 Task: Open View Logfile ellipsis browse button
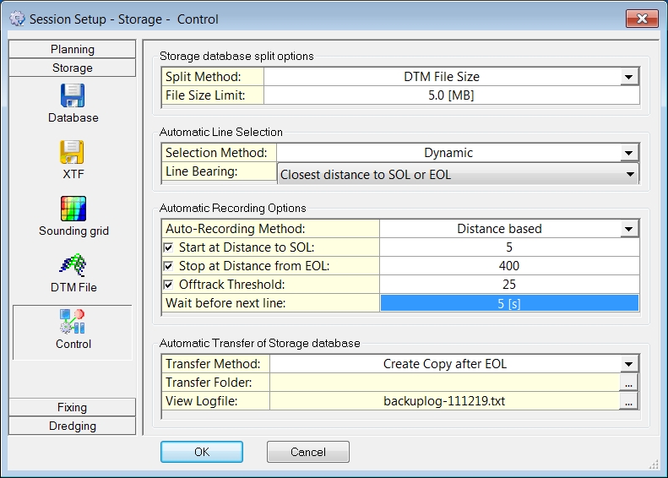(628, 402)
